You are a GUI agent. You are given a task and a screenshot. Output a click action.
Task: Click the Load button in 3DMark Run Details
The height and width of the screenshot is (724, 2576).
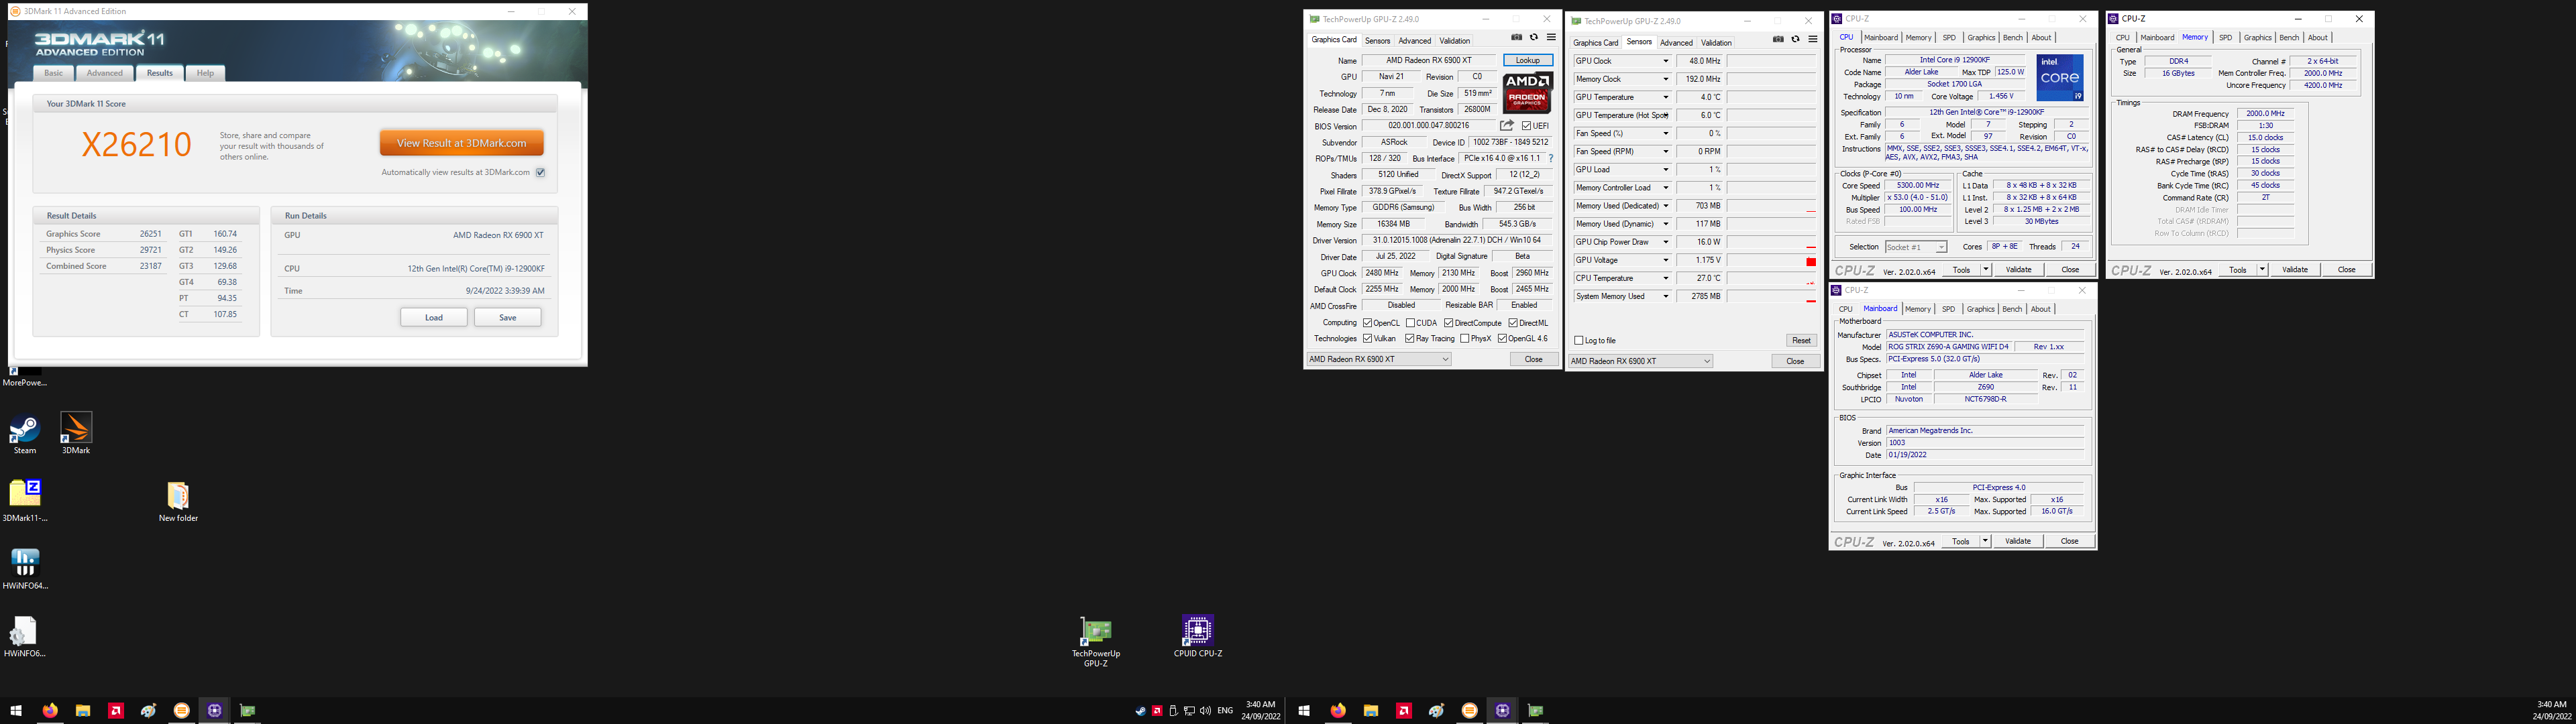coord(434,317)
